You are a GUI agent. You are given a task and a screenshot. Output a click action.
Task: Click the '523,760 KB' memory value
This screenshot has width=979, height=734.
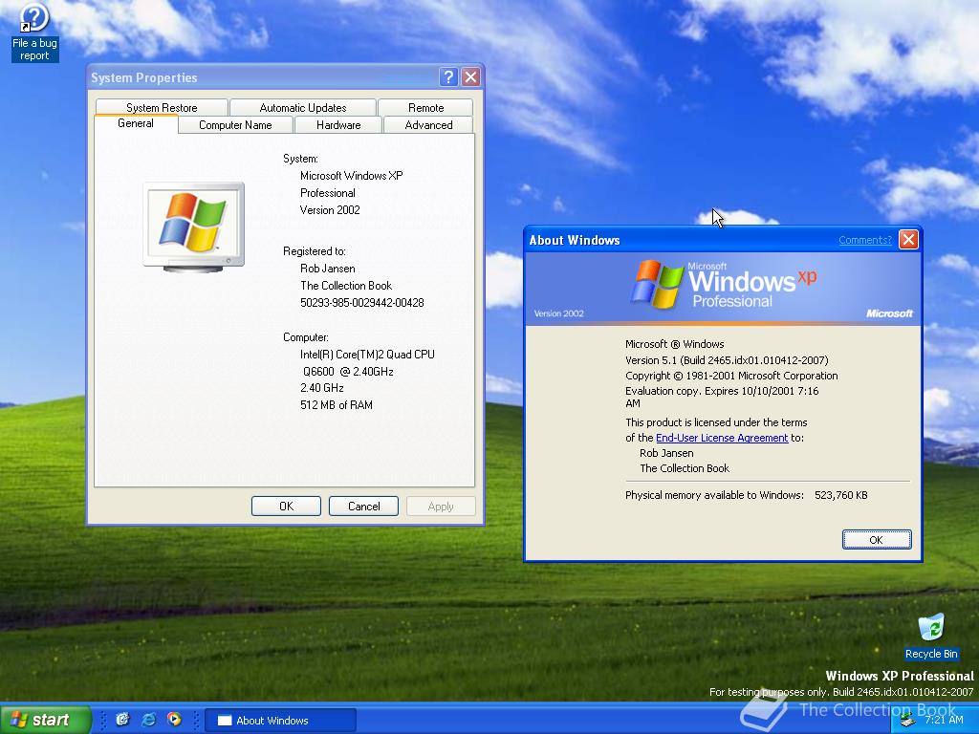pyautogui.click(x=841, y=495)
